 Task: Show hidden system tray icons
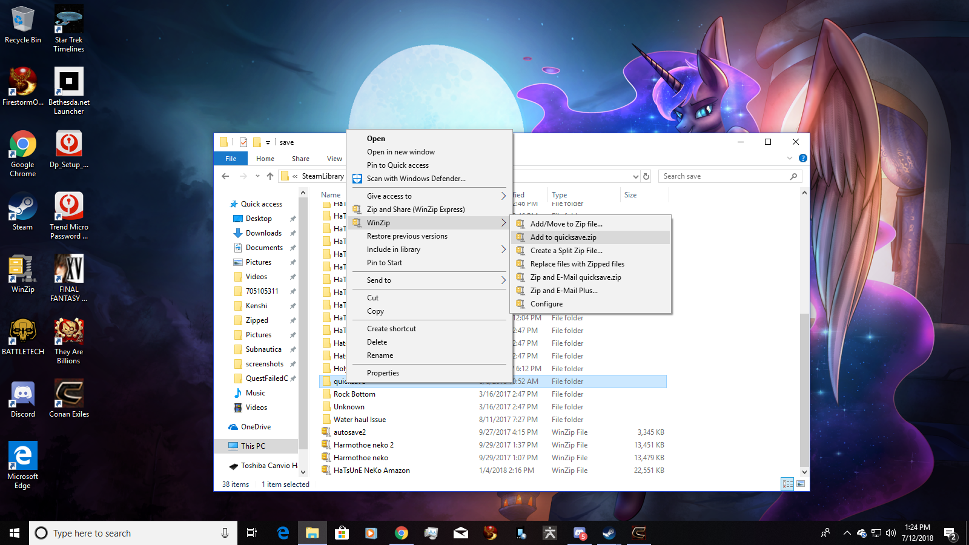(x=847, y=533)
